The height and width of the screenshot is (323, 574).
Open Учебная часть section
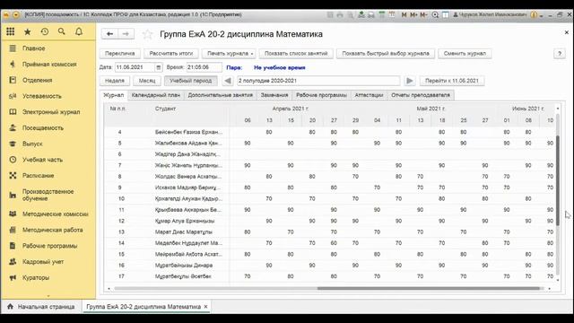[x=42, y=160]
